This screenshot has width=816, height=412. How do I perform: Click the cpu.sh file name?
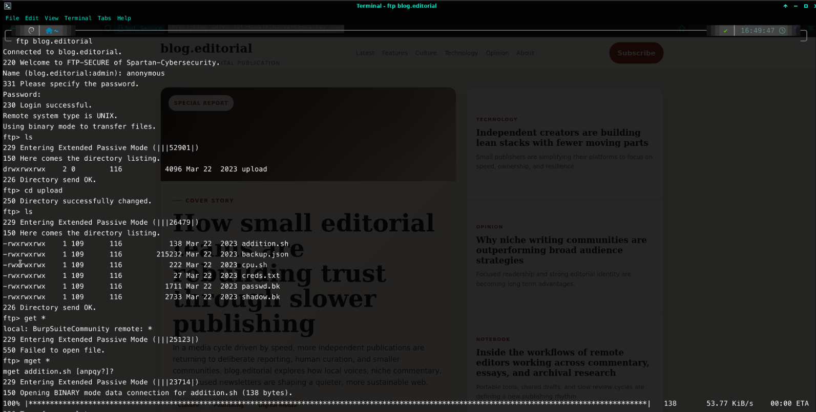[255, 265]
